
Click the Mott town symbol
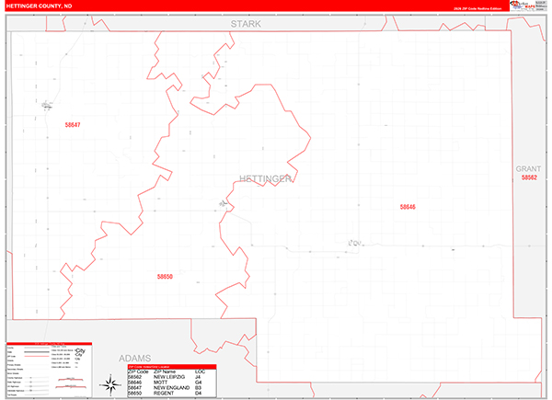coord(355,243)
